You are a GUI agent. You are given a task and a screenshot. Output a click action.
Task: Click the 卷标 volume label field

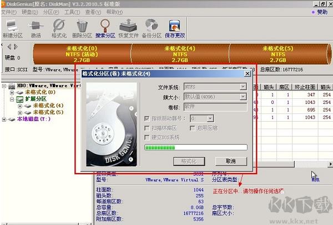(215, 107)
